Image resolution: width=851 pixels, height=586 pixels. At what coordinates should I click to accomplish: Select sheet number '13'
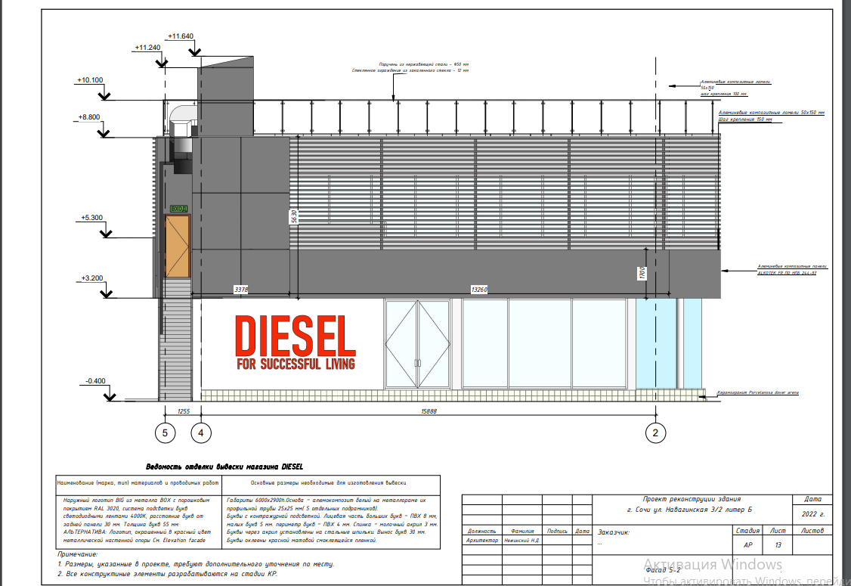click(x=778, y=544)
